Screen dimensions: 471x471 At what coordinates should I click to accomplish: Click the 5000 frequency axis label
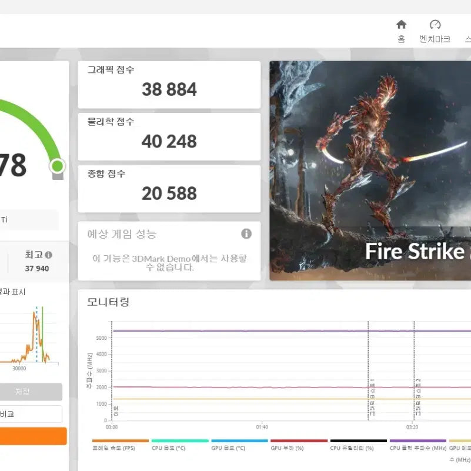(x=102, y=338)
